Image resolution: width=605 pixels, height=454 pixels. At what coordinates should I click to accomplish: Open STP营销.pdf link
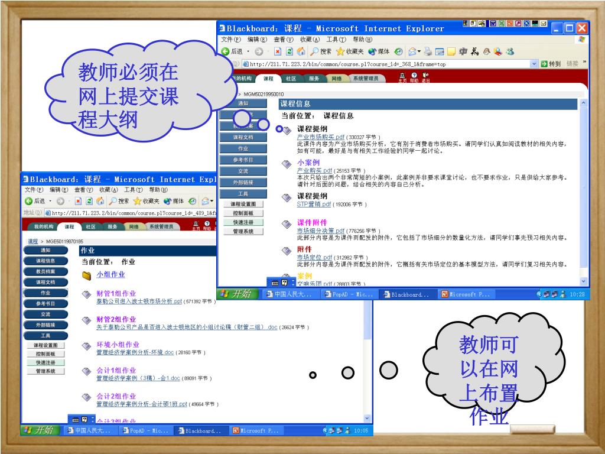click(314, 204)
